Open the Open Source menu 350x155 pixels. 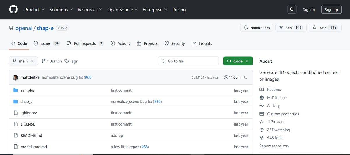coord(123,10)
